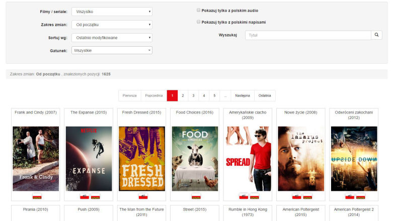393x221 pixels.
Task: Go to pagination page 2
Action: [x=183, y=95]
